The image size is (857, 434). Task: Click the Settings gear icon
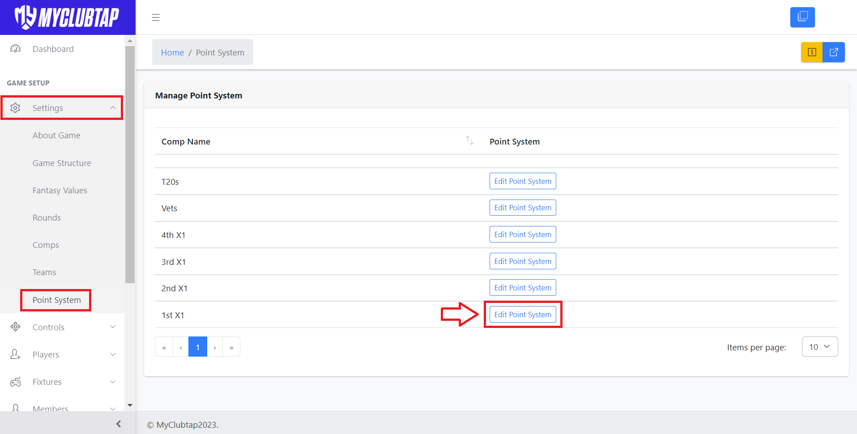16,108
